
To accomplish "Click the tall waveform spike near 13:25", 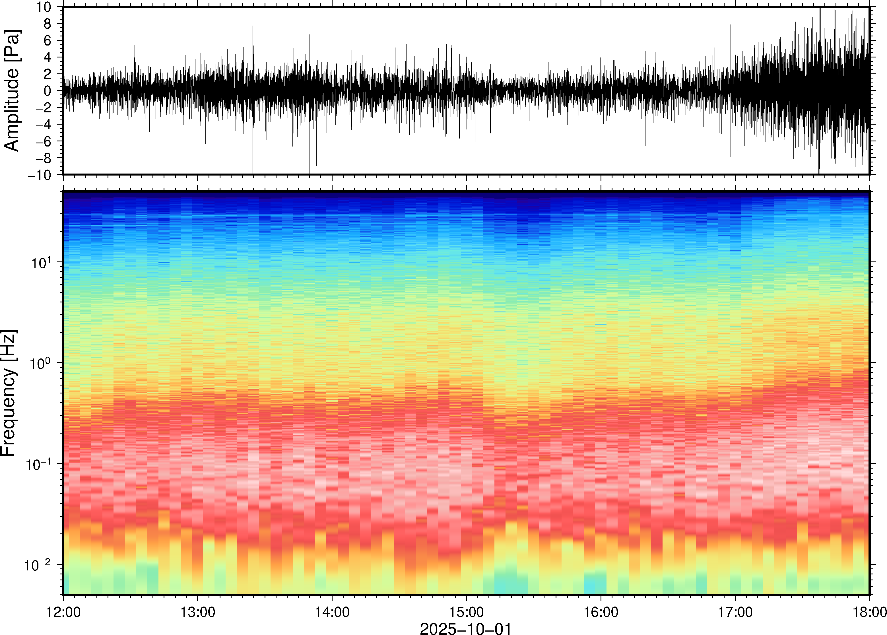I will coord(253,35).
